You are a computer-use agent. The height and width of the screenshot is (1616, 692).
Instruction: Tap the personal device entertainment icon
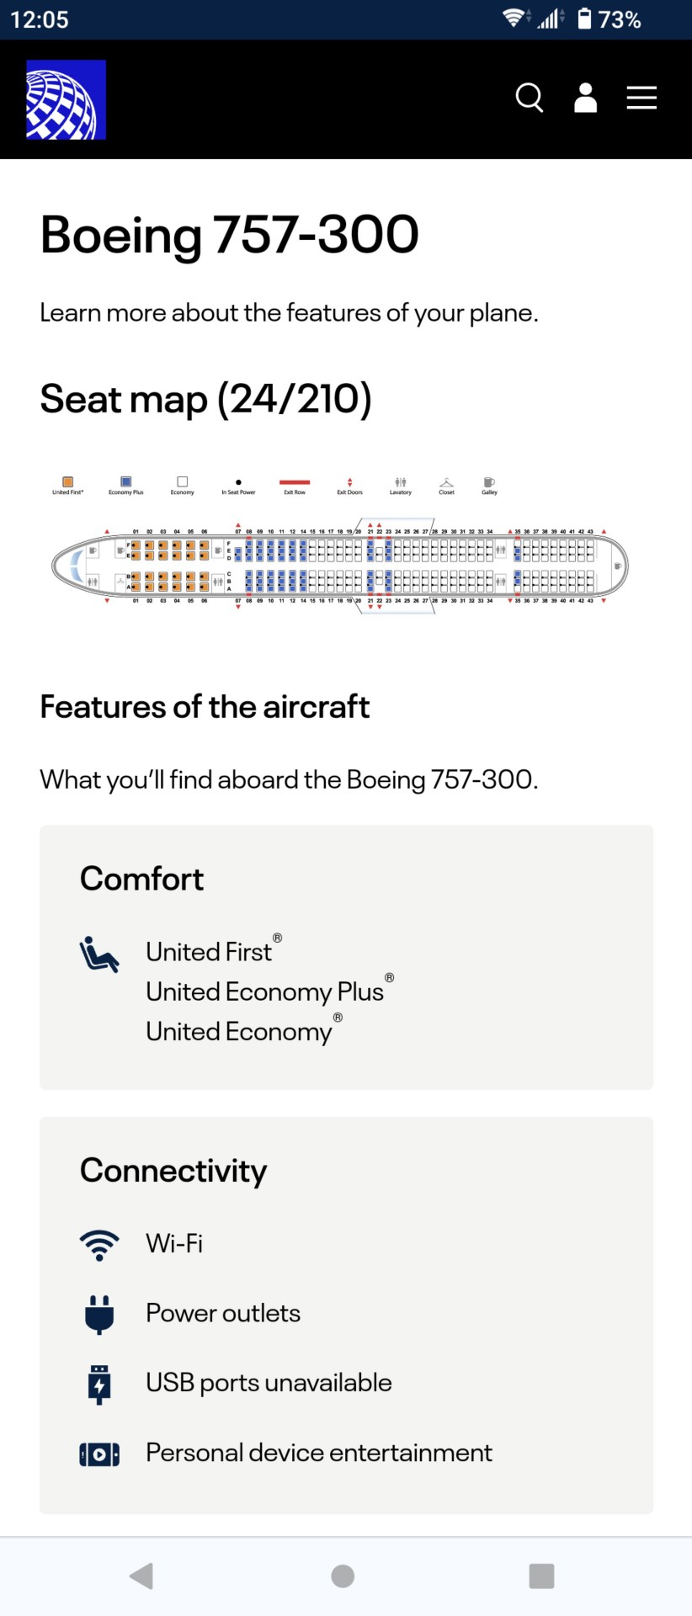point(99,1454)
